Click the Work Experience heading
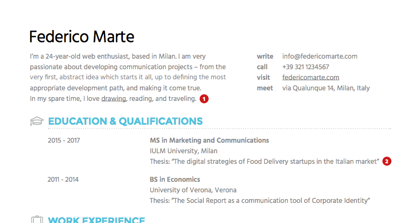This screenshot has width=419, height=223. [96, 220]
